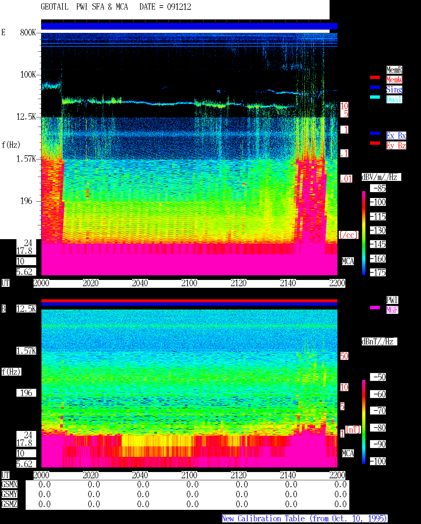The height and width of the screenshot is (524, 421).
Task: Click the magnetic field color scale bar
Action: 364,422
